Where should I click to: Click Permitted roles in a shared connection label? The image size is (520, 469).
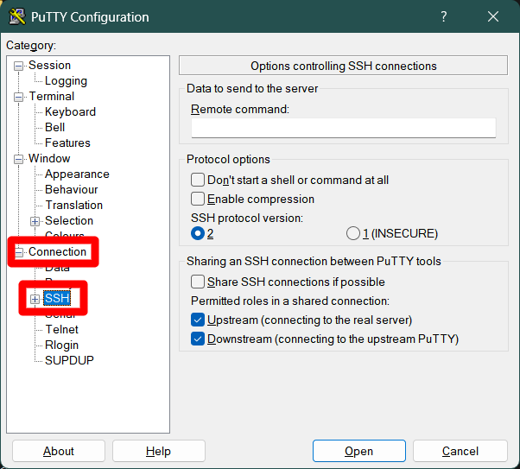tap(290, 301)
